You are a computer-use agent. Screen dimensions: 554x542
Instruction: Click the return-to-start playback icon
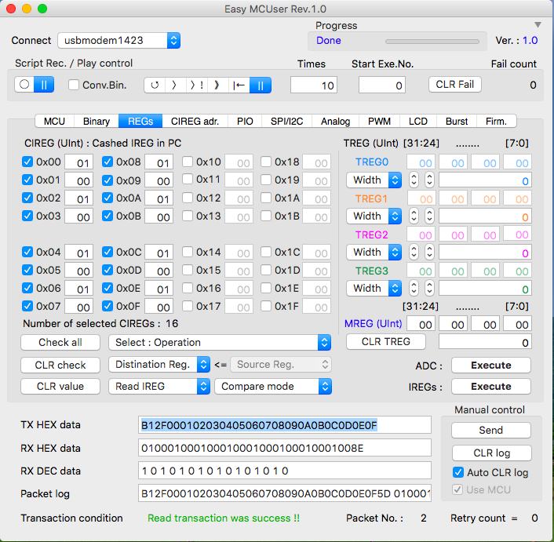pyautogui.click(x=239, y=85)
